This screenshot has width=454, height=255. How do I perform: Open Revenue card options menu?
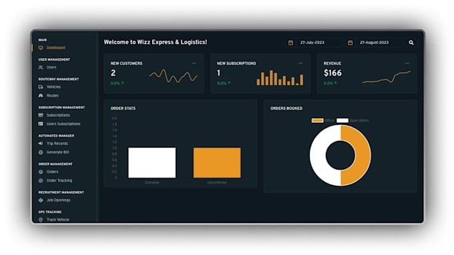pos(407,63)
